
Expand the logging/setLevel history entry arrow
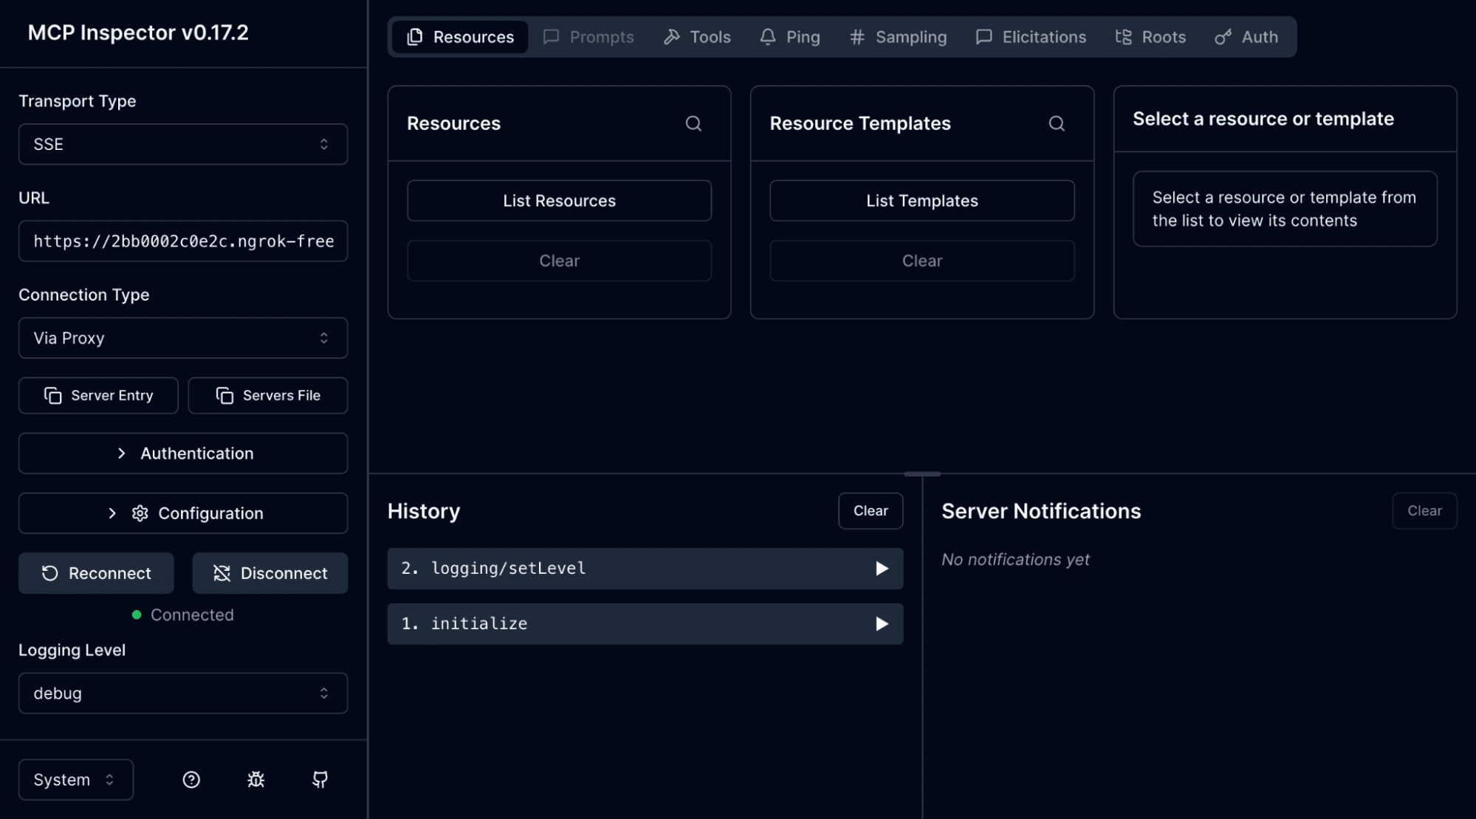881,569
